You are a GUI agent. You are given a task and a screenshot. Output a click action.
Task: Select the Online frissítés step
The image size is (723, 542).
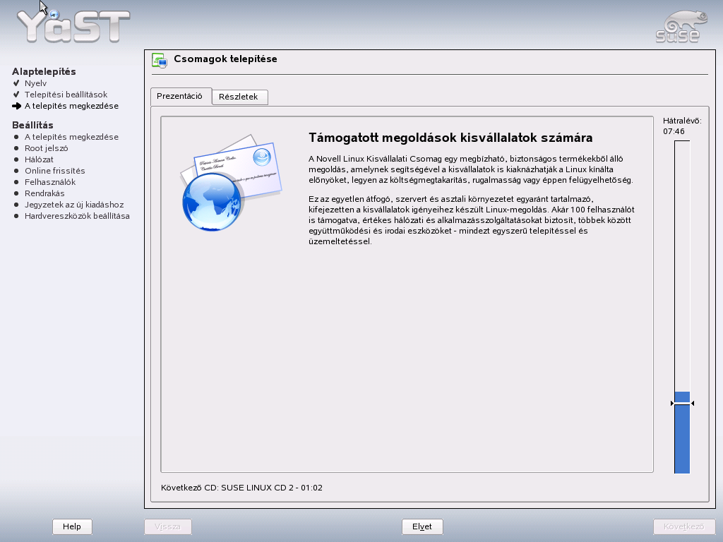click(x=55, y=171)
